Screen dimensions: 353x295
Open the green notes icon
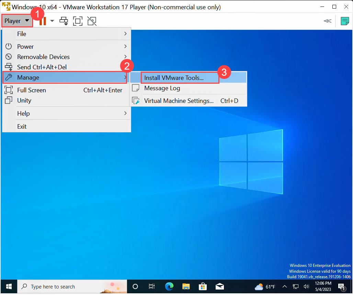click(x=345, y=21)
